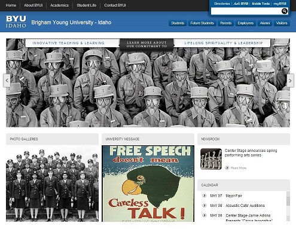Open the photo gallery group portrait thumbnail

[x=52, y=184]
